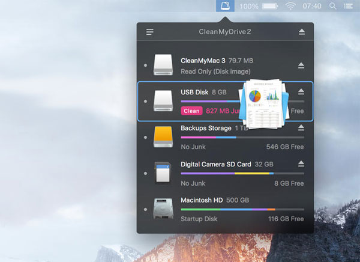Click the Startup Disk label

tap(199, 219)
